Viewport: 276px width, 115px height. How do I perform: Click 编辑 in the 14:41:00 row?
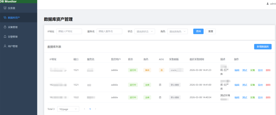[237, 85]
